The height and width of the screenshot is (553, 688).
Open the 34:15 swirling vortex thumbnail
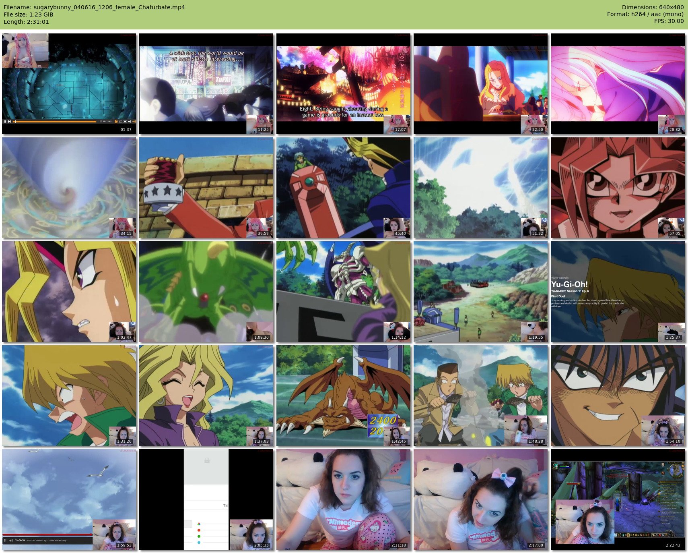[x=69, y=188]
